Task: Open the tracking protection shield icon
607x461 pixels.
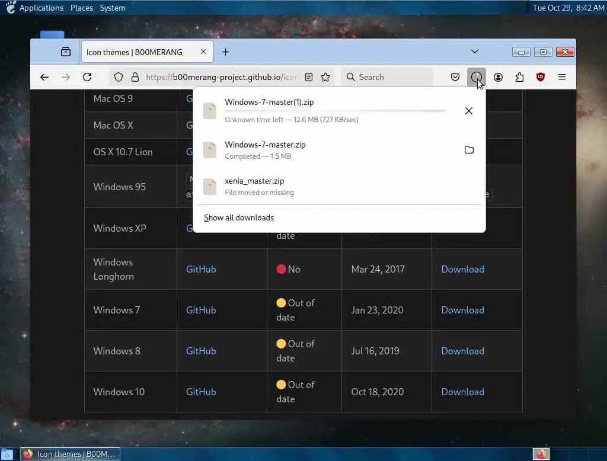Action: click(119, 77)
